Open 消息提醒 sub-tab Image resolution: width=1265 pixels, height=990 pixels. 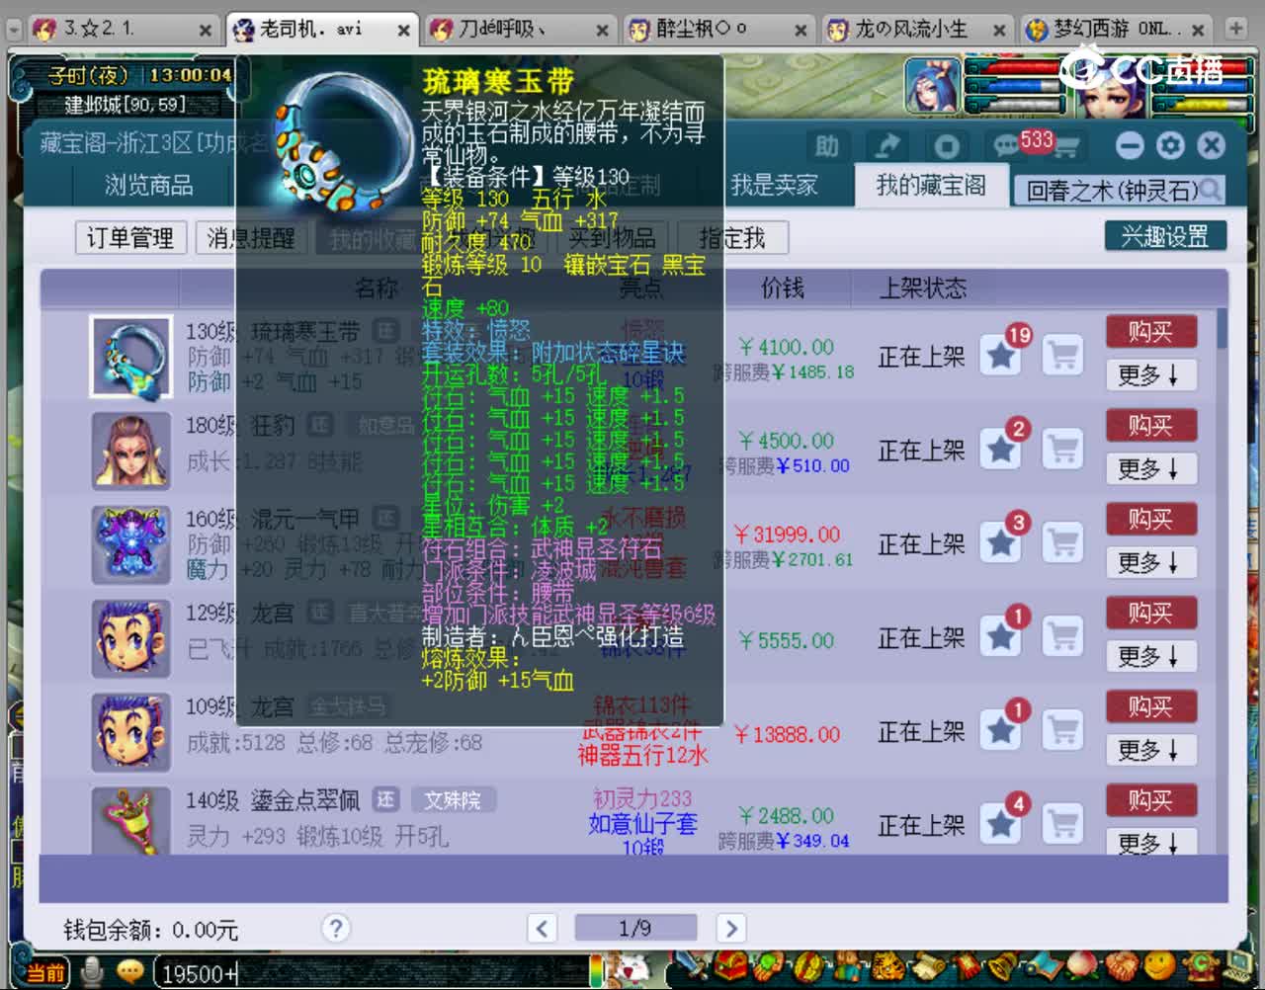tap(251, 237)
